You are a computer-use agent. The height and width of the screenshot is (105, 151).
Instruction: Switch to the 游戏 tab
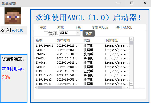[x=60, y=28]
